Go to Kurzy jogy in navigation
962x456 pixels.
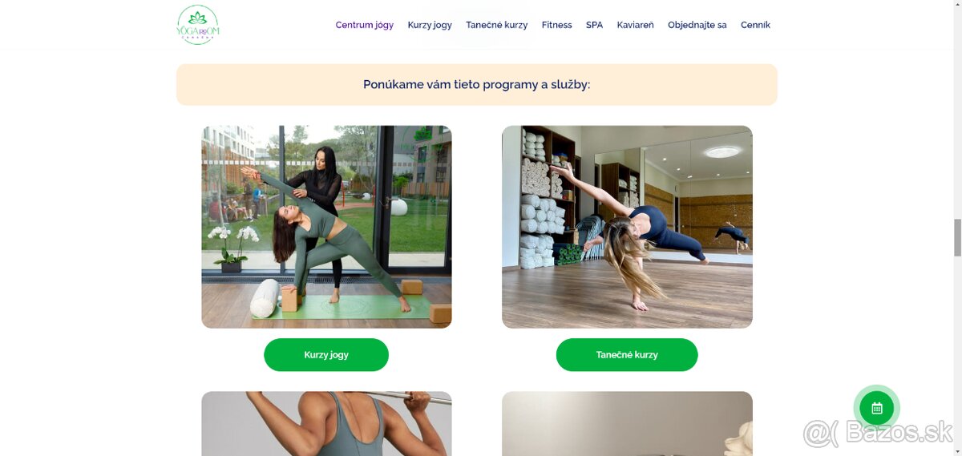coord(430,25)
